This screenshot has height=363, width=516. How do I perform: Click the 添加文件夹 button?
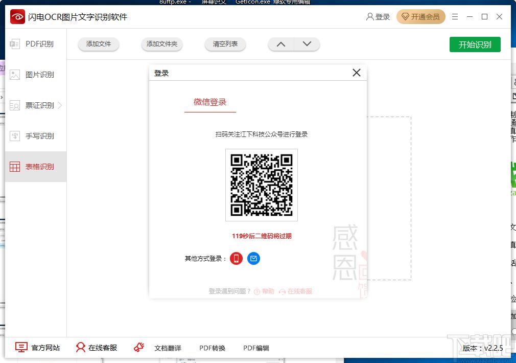tap(162, 44)
